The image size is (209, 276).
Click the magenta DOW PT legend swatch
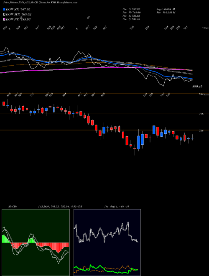coord(5,19)
